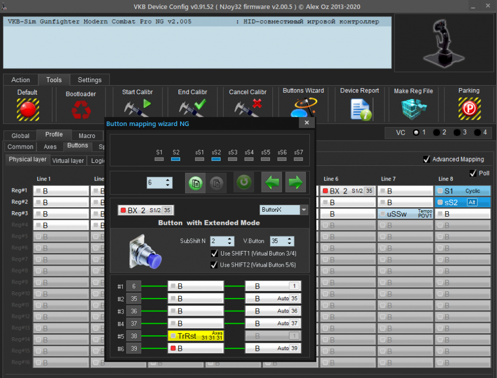
Task: Increment the V.Button value stepper
Action: pos(290,239)
